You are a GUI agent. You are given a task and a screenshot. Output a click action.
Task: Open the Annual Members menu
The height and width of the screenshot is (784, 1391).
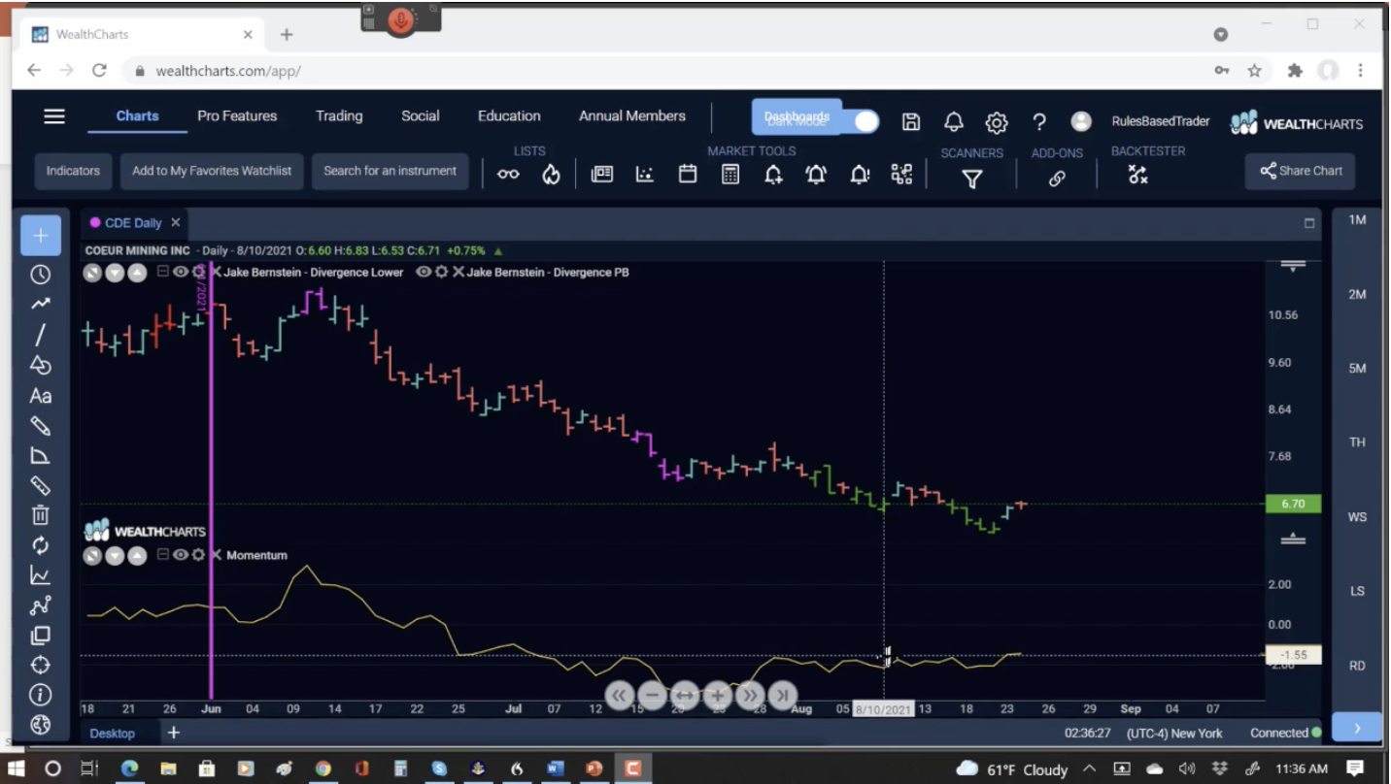coord(632,116)
